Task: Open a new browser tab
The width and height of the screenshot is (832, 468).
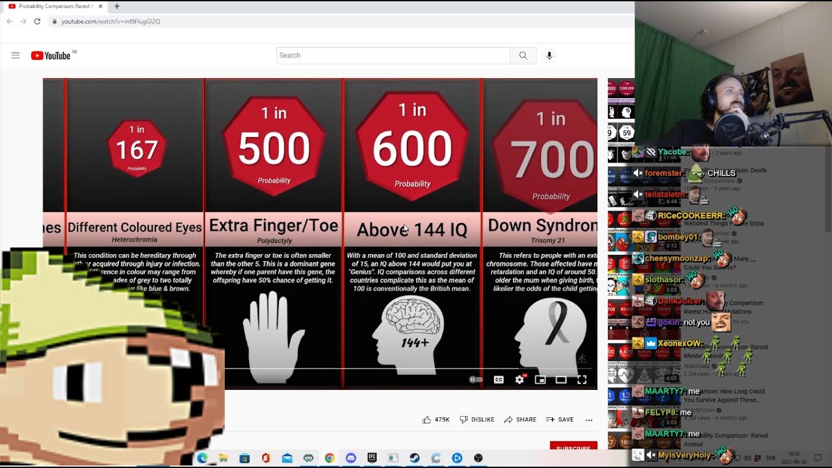Action: 117,6
